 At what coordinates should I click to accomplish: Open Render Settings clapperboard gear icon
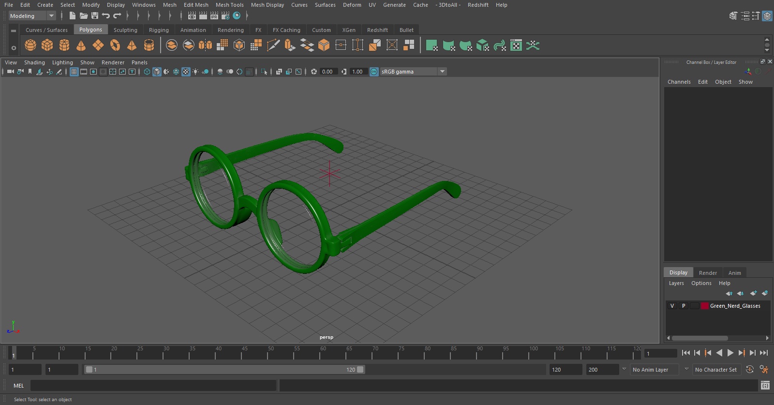(x=225, y=15)
